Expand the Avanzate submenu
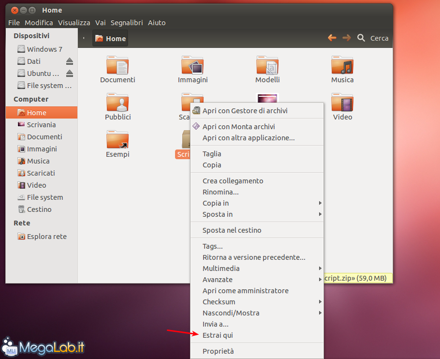This screenshot has height=359, width=440. tap(257, 280)
